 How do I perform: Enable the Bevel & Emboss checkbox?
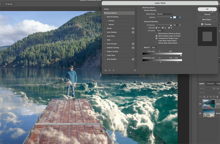(x=105, y=17)
